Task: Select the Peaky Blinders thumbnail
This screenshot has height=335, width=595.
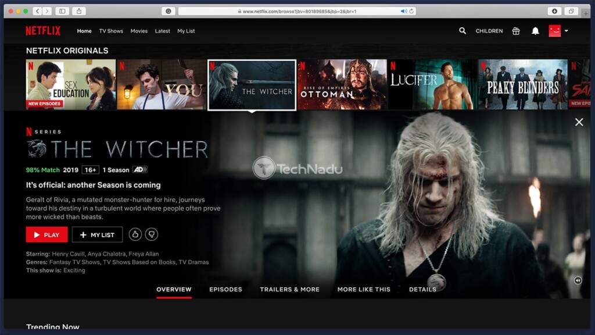Action: coord(522,84)
